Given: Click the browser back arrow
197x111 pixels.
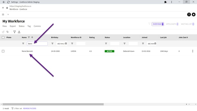Looking at the screenshot, I should point(4,2).
